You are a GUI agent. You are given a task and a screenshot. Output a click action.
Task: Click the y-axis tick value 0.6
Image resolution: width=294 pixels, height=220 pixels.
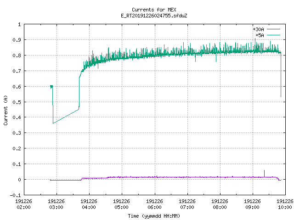tap(17, 87)
